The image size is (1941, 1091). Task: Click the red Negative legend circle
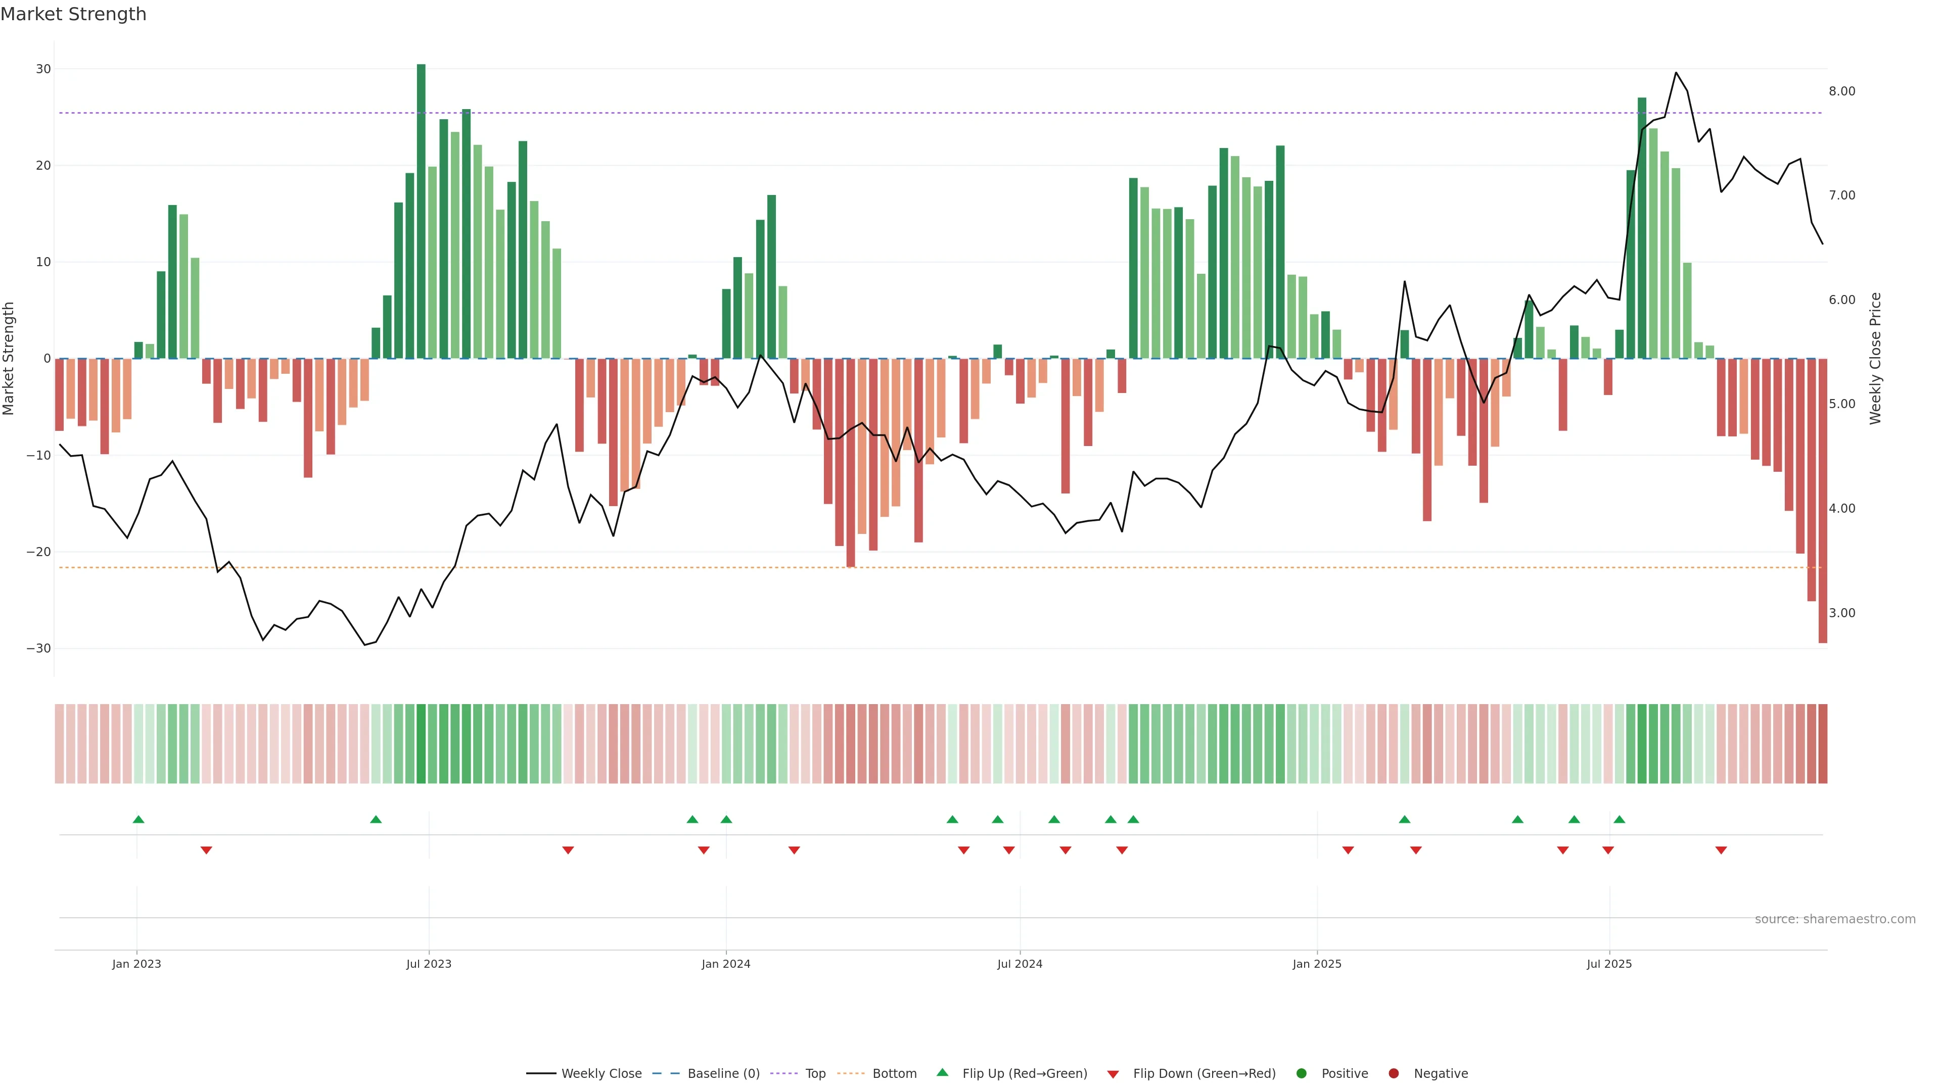tap(1393, 1073)
